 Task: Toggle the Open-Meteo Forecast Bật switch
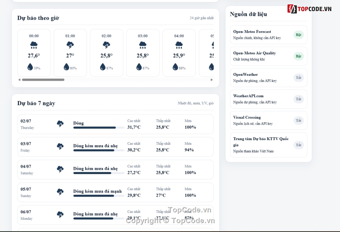(x=298, y=35)
